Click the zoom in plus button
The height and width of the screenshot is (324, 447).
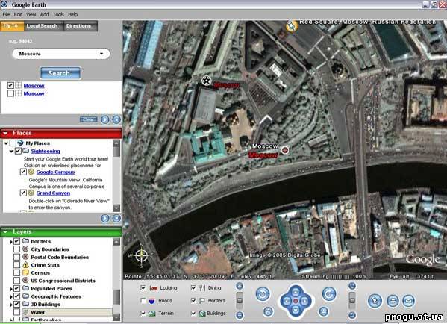[x=240, y=286]
